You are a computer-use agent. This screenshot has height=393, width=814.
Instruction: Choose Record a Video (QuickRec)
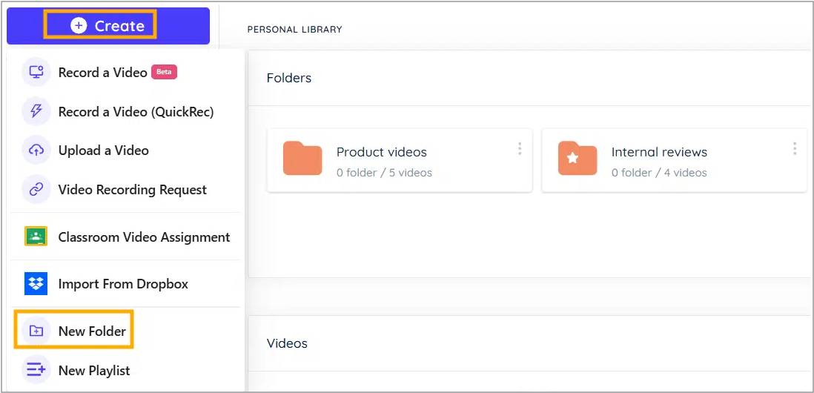pyautogui.click(x=136, y=112)
